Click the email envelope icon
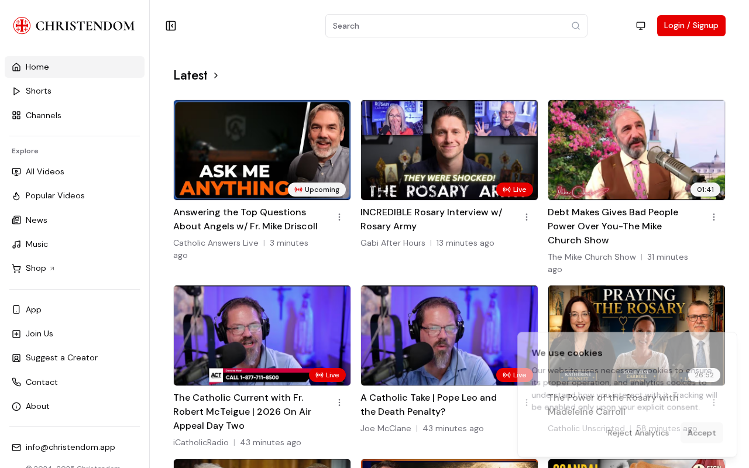 pos(16,448)
